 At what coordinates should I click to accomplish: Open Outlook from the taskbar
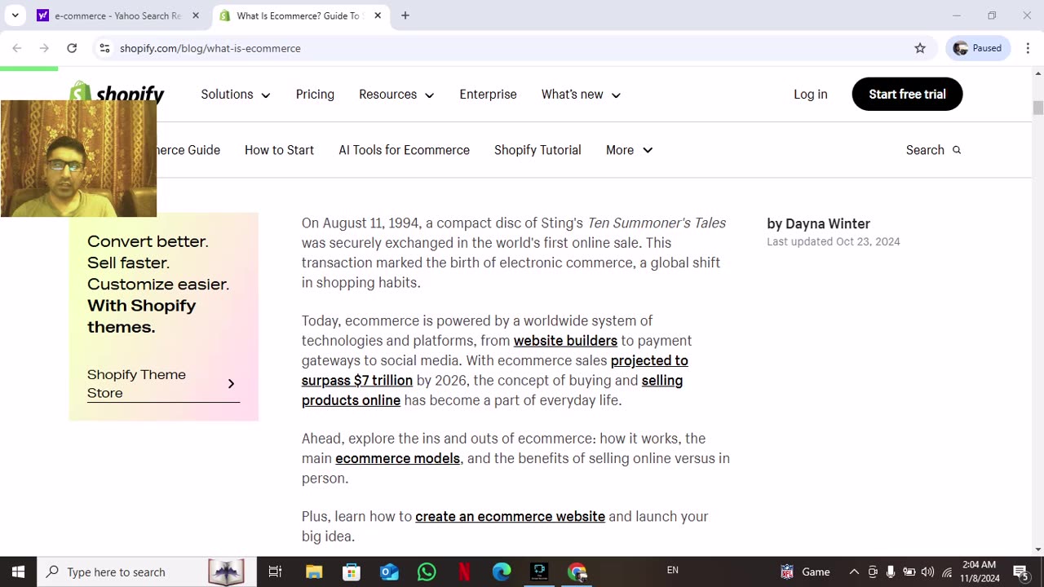point(389,572)
